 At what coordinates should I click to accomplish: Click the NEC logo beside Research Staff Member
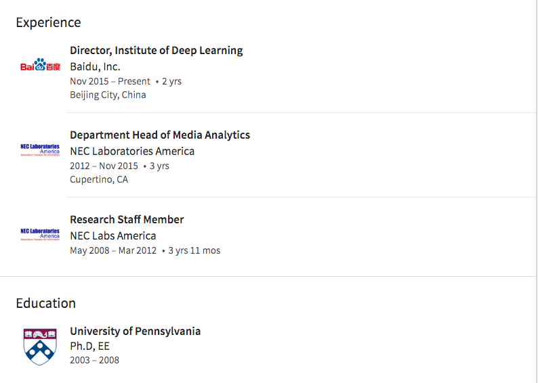[x=40, y=234]
